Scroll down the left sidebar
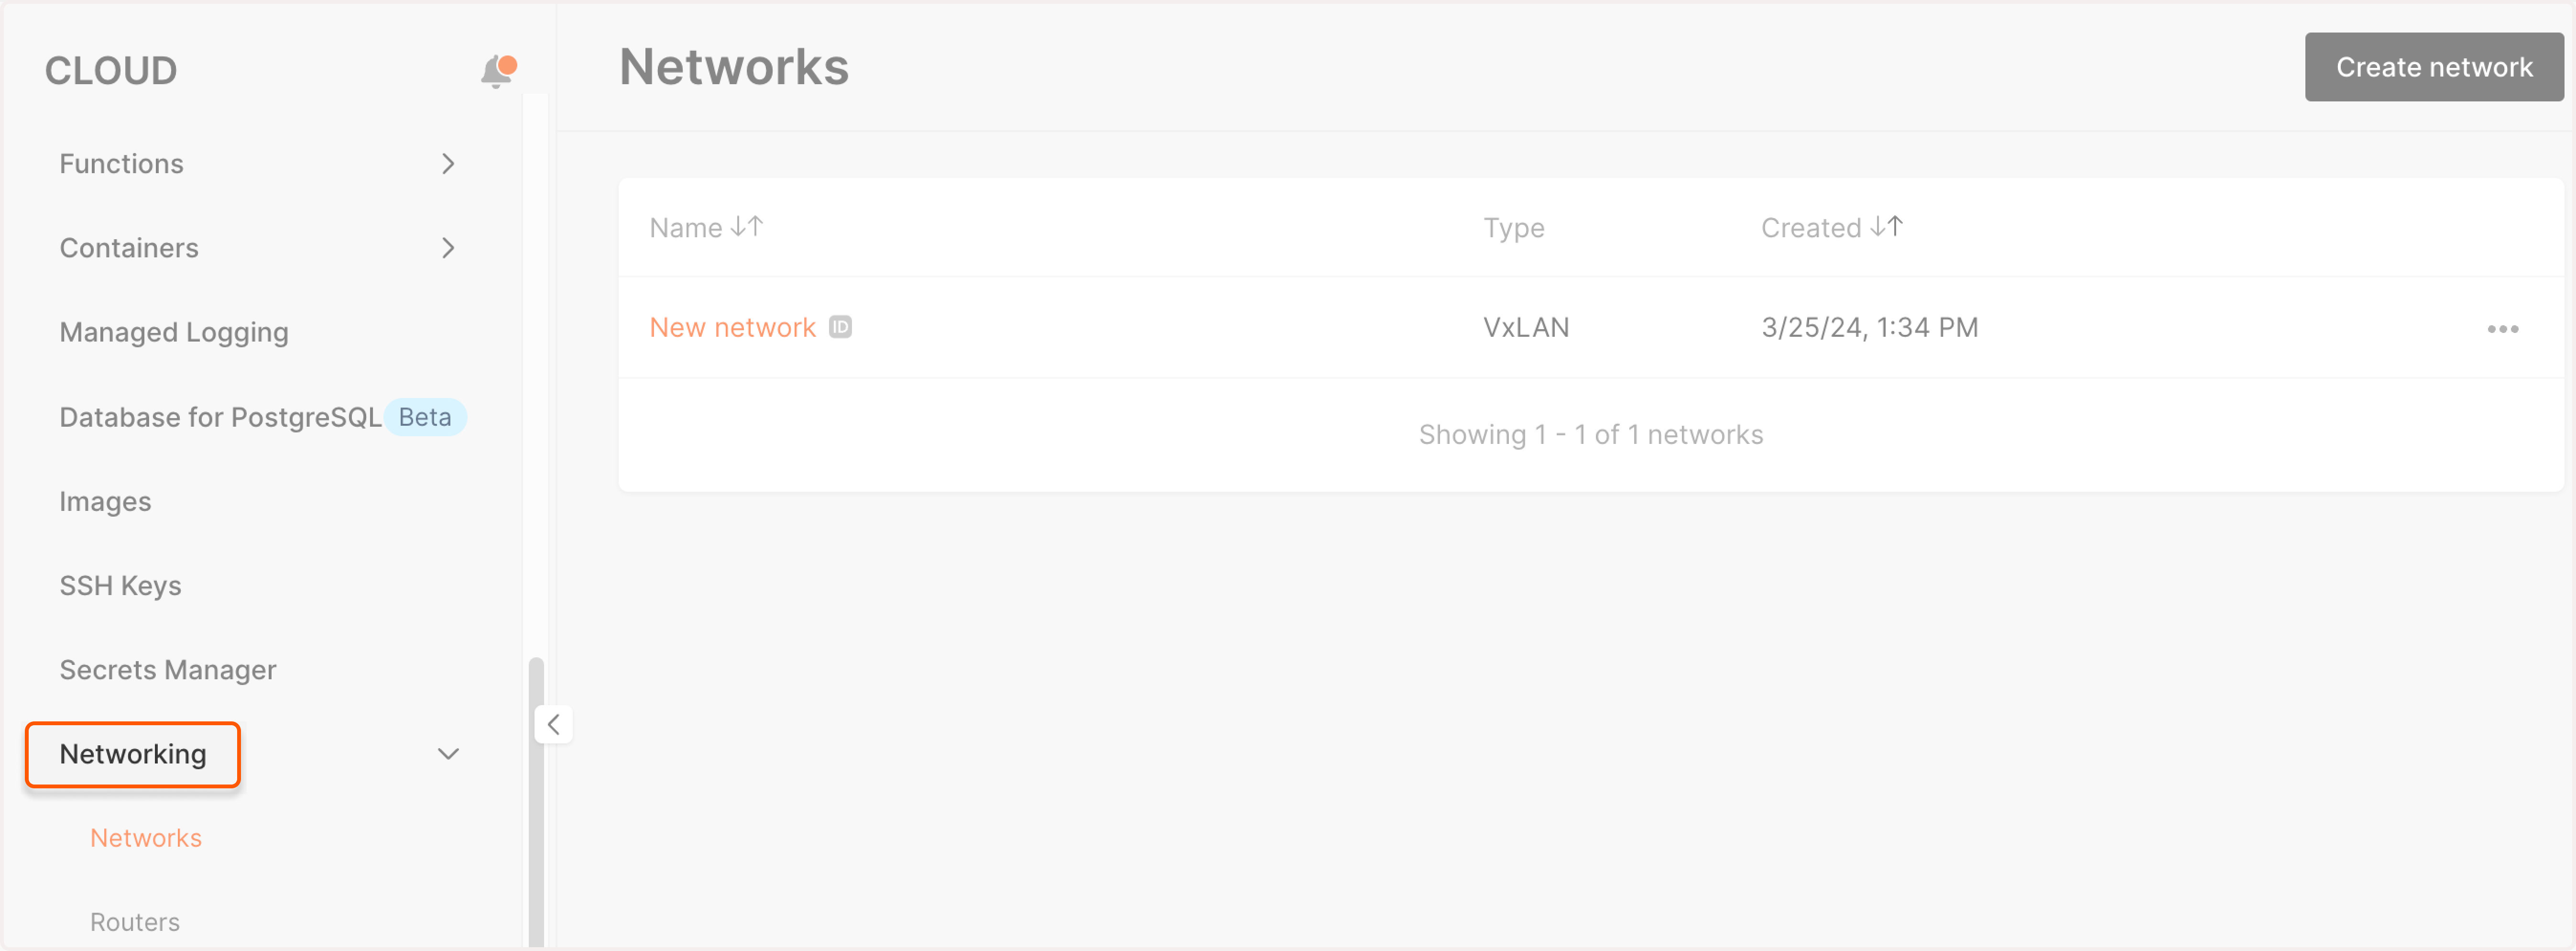This screenshot has height=951, width=2576. [x=534, y=920]
